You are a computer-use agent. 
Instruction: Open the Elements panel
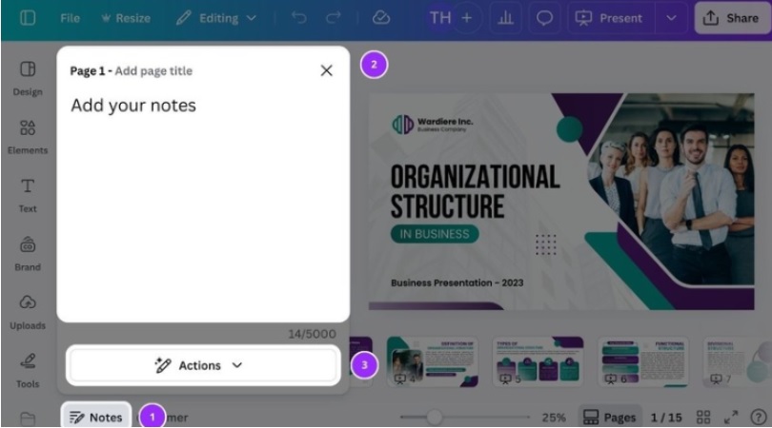click(28, 137)
